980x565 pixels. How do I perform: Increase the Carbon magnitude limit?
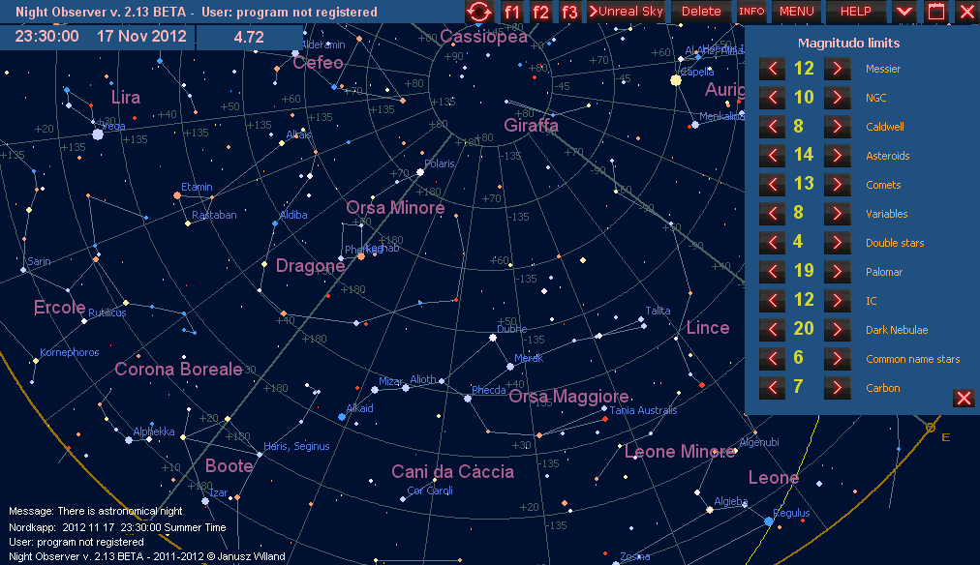pyautogui.click(x=838, y=388)
